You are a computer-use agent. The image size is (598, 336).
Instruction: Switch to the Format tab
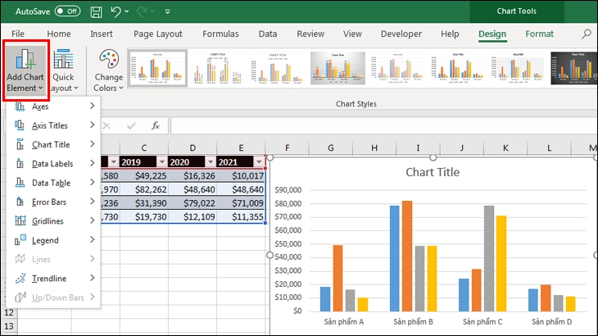point(539,34)
